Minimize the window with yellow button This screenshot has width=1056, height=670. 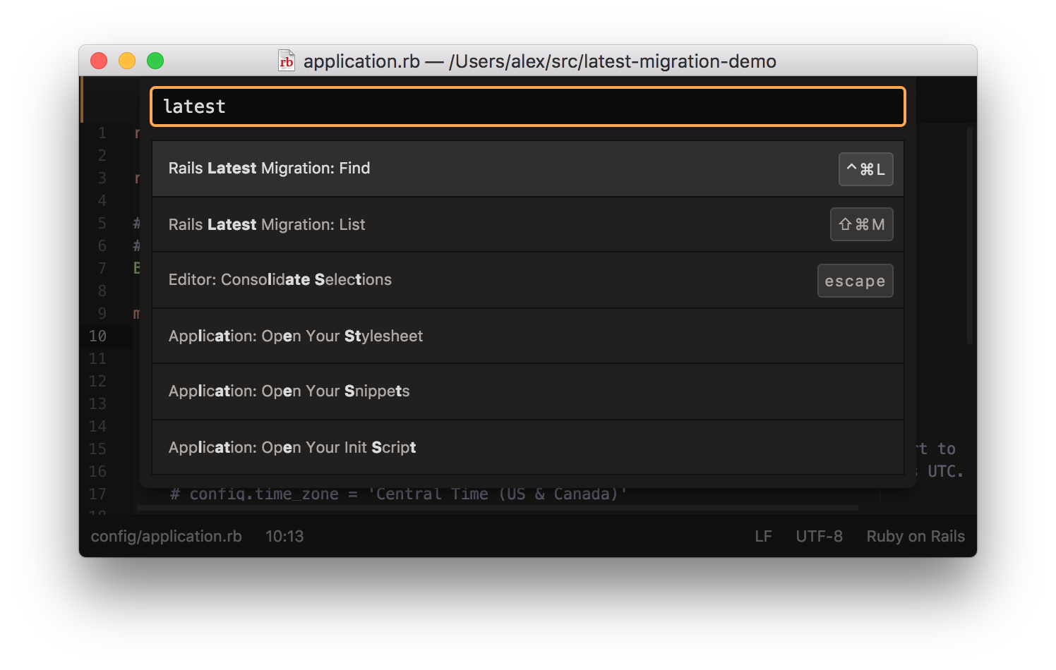point(127,61)
